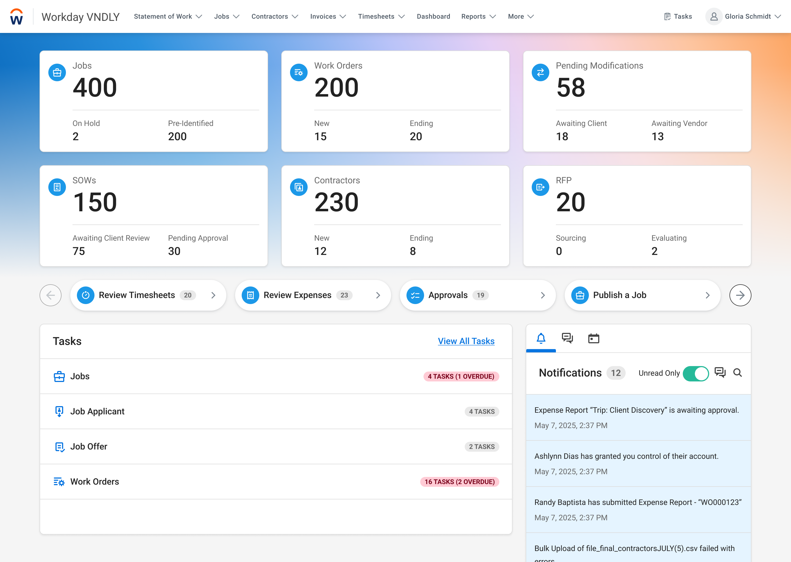Disable the Unread Only toggle
The width and height of the screenshot is (791, 562).
pos(696,373)
